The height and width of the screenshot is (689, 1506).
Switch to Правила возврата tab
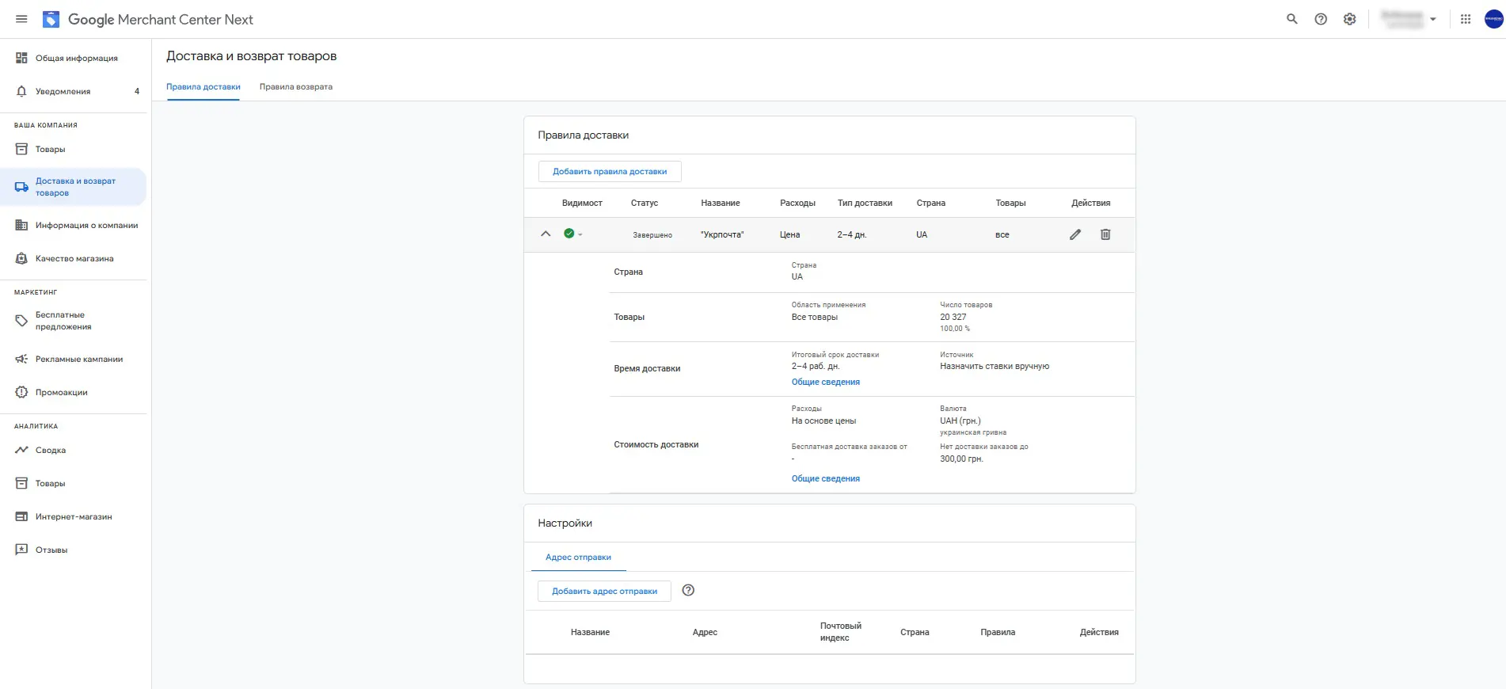[296, 87]
